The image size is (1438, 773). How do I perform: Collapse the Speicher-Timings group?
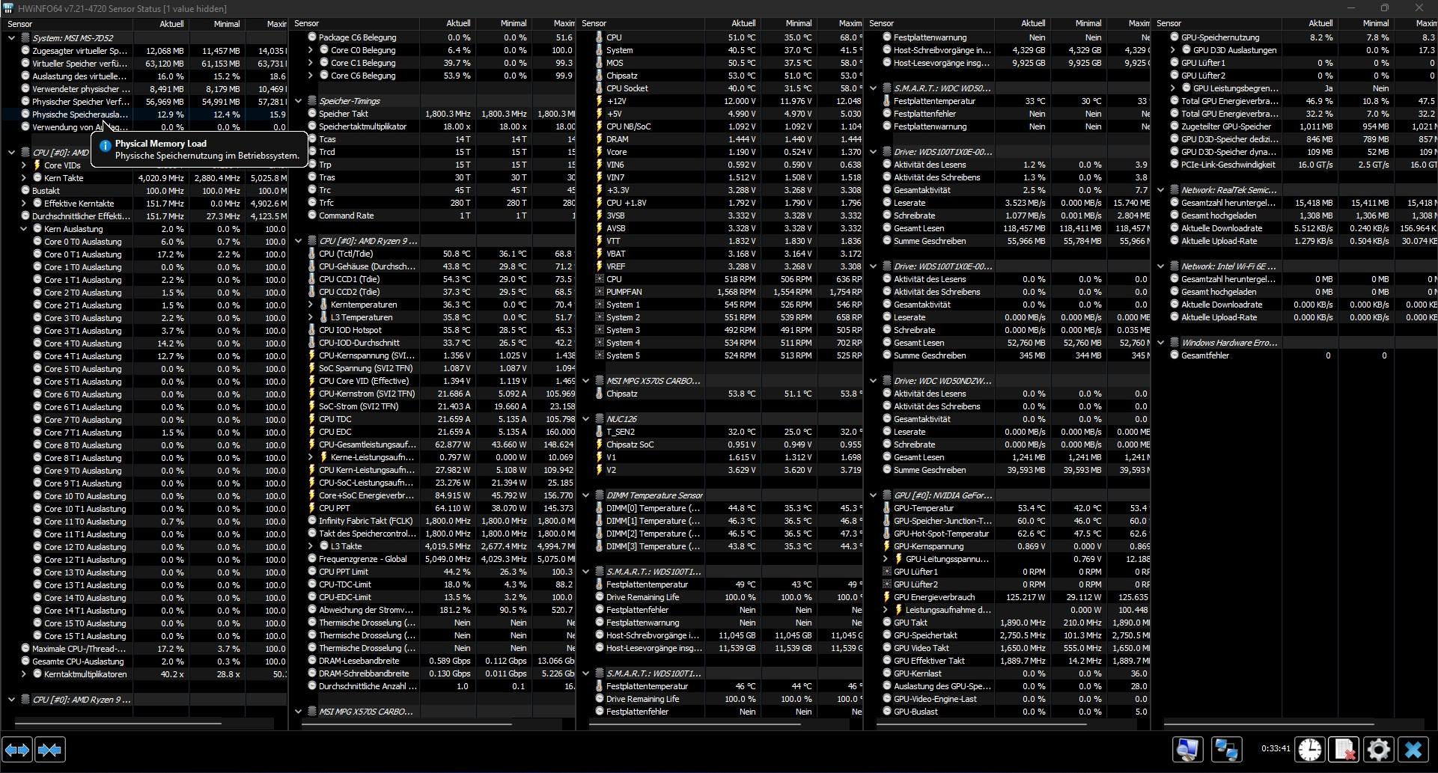click(x=299, y=101)
